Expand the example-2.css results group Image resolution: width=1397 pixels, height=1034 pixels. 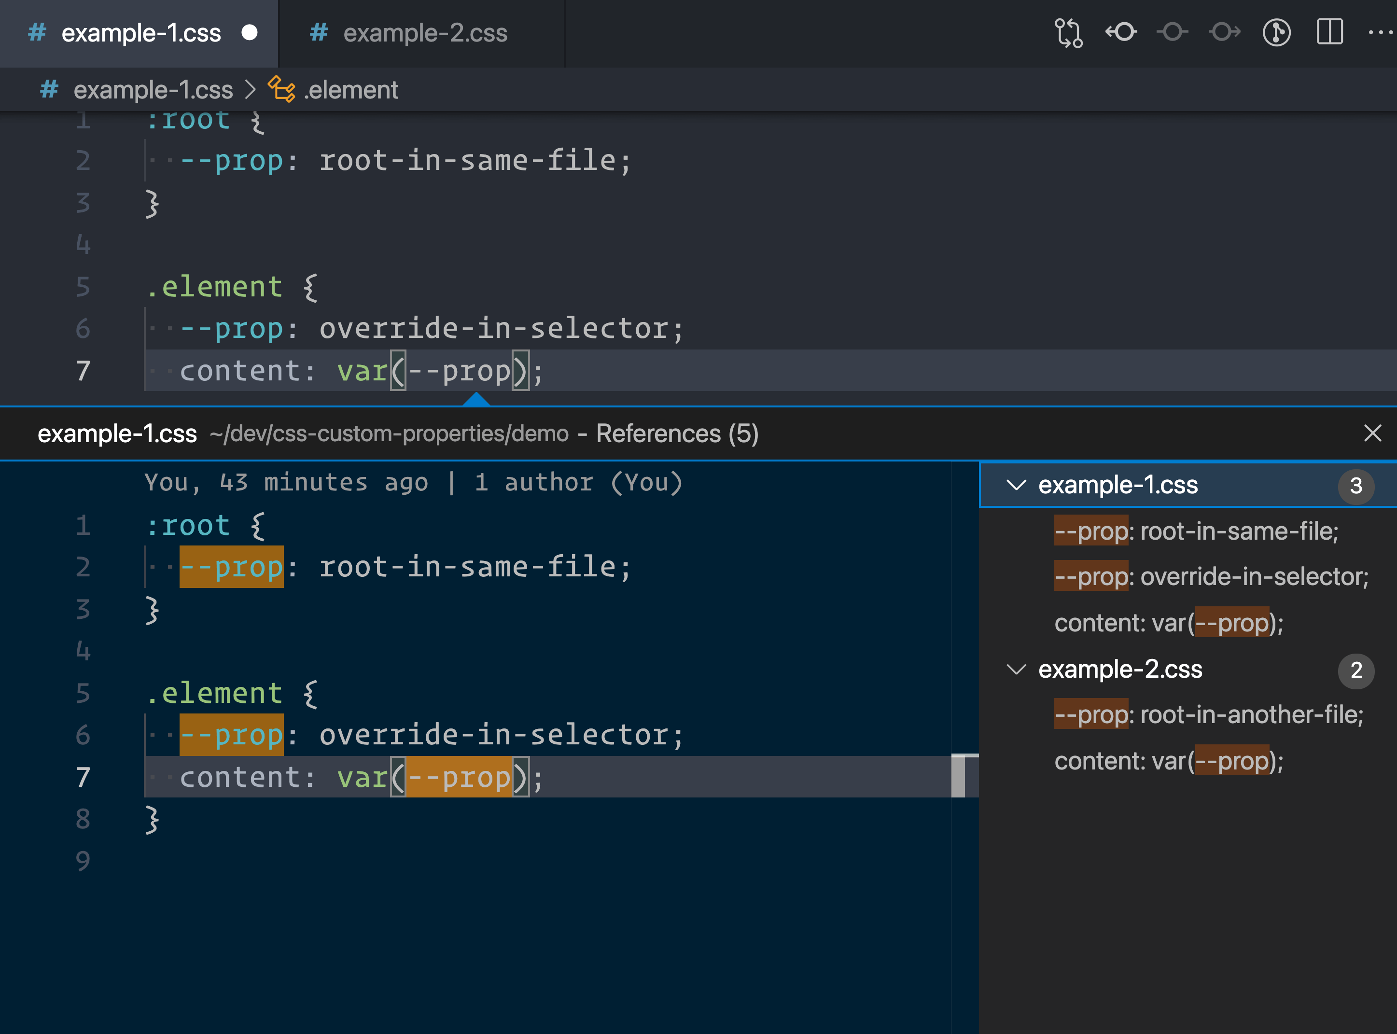(x=1017, y=669)
